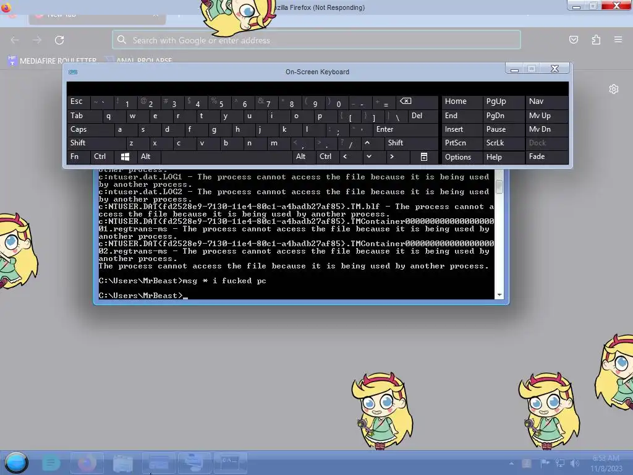Screen dimensions: 633x475
Task: Click command prompt vertical scrollbar thumb
Action: [x=499, y=187]
